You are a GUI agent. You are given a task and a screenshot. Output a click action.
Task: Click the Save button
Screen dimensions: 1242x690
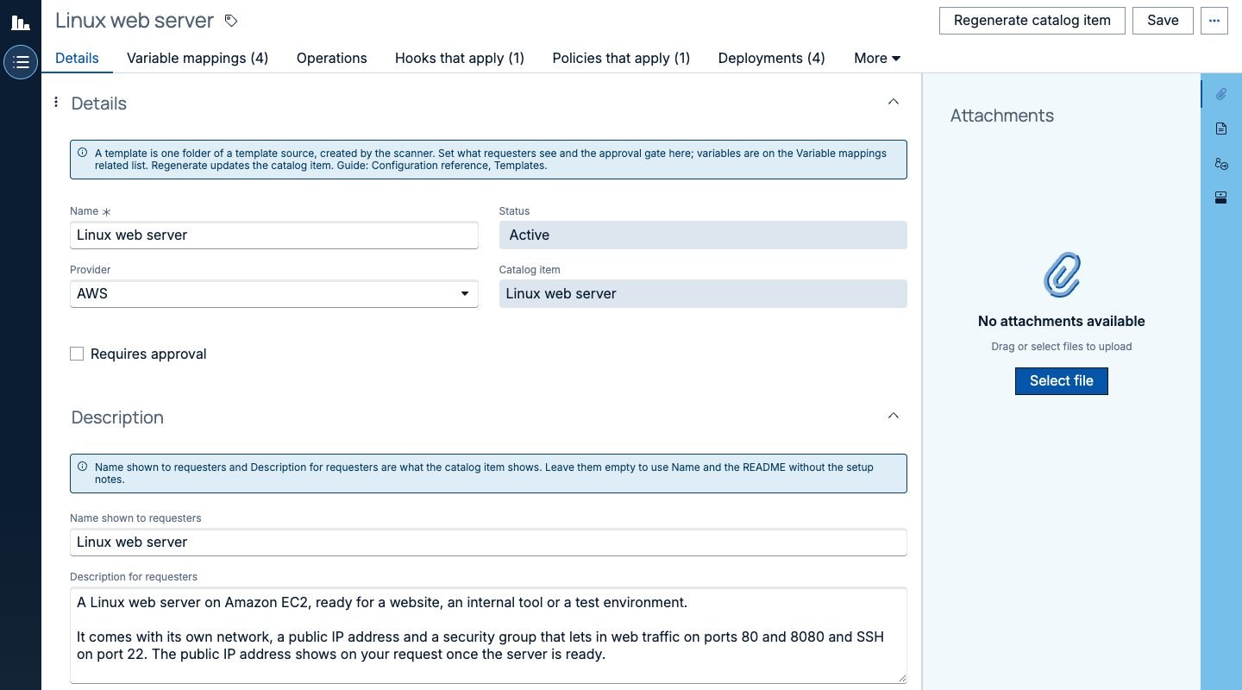click(1163, 21)
